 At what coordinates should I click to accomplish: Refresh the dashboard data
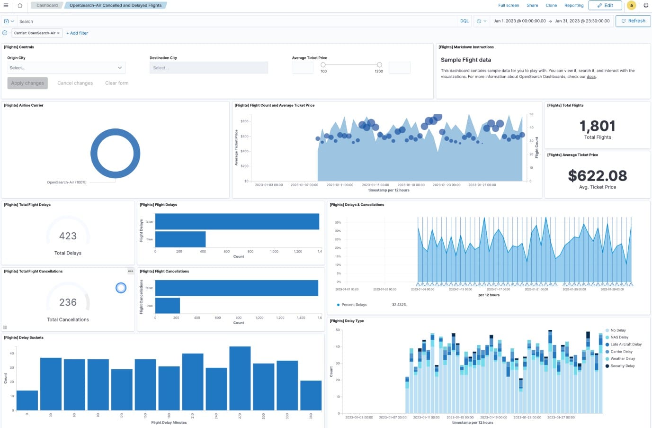633,21
